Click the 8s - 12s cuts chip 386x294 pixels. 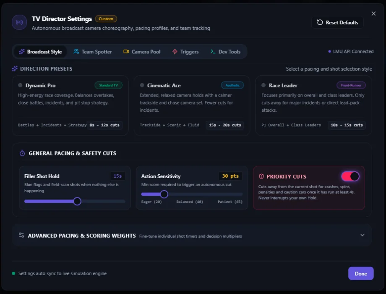(x=104, y=125)
